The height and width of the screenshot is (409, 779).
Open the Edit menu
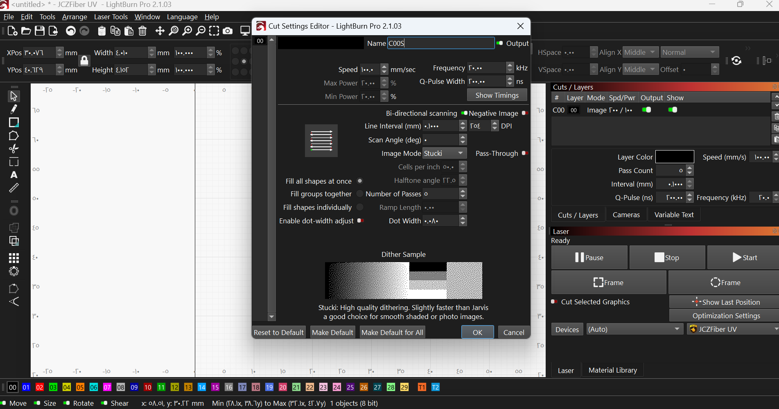coord(27,17)
